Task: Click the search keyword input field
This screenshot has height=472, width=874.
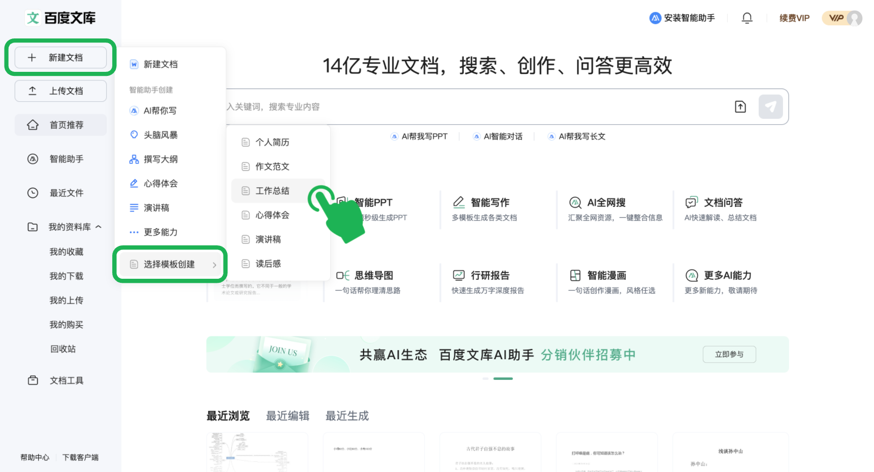Action: click(x=475, y=107)
